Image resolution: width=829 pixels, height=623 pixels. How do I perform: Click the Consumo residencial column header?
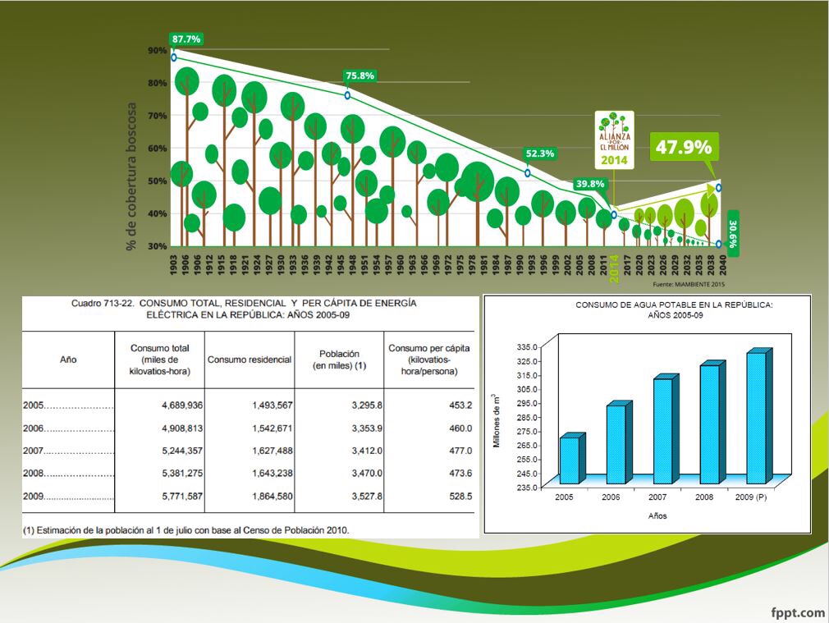[250, 360]
